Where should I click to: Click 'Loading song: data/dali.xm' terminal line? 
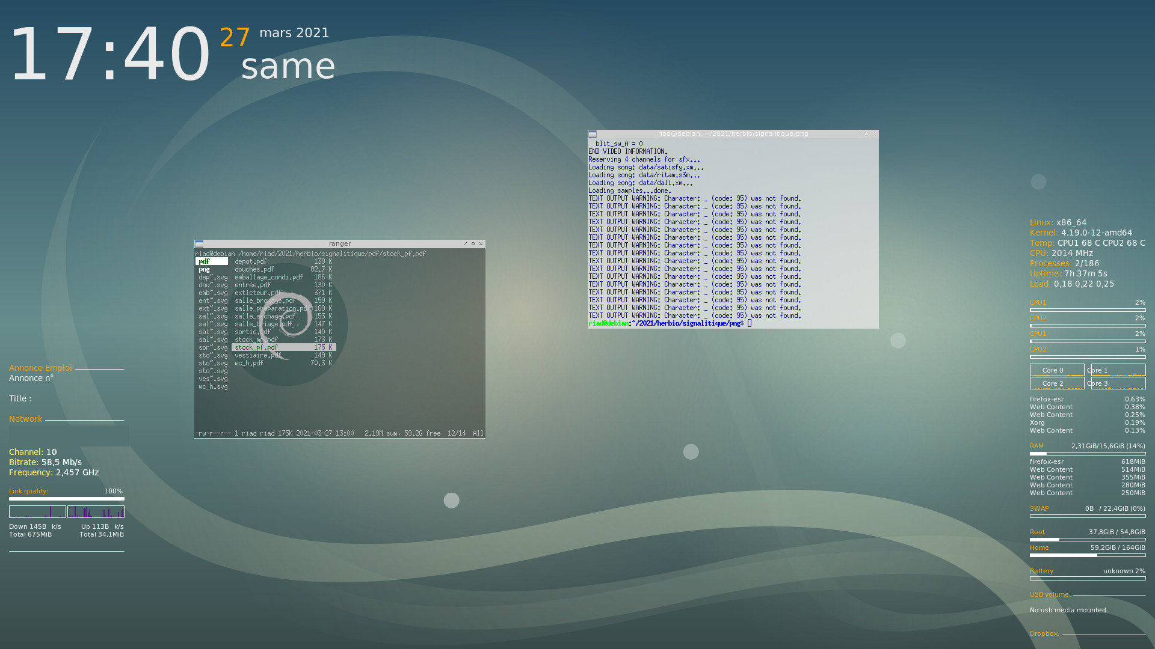(641, 183)
